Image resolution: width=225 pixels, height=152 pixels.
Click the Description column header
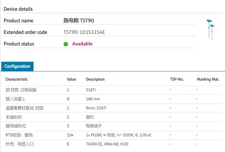(95, 79)
